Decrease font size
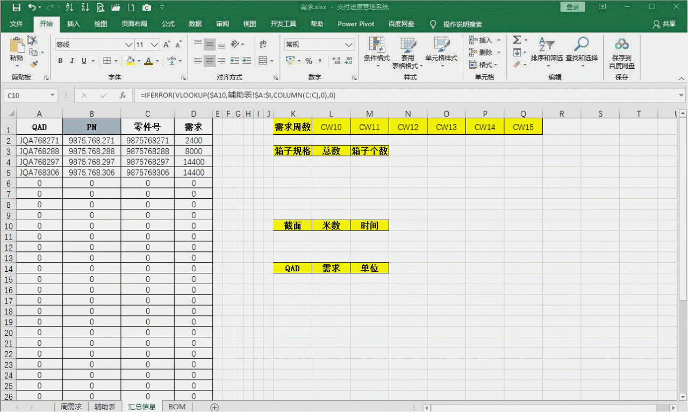Screen dimensions: 688x412 coord(179,45)
